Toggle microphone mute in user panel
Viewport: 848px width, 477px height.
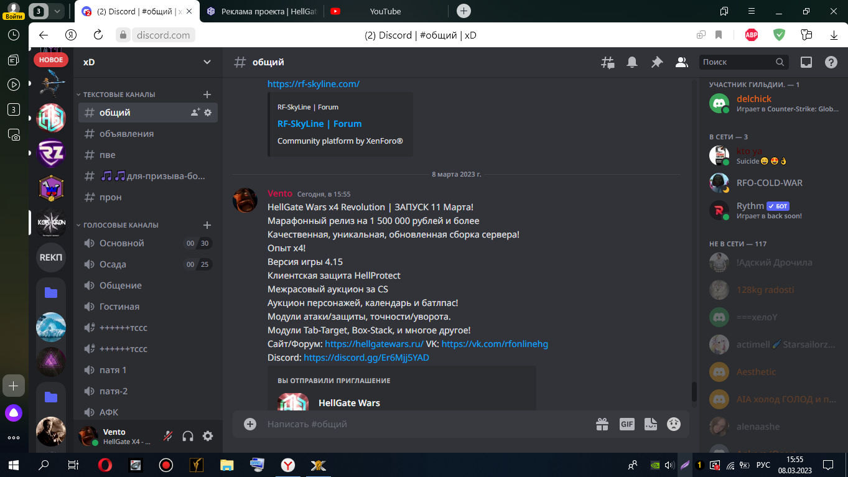click(x=168, y=436)
